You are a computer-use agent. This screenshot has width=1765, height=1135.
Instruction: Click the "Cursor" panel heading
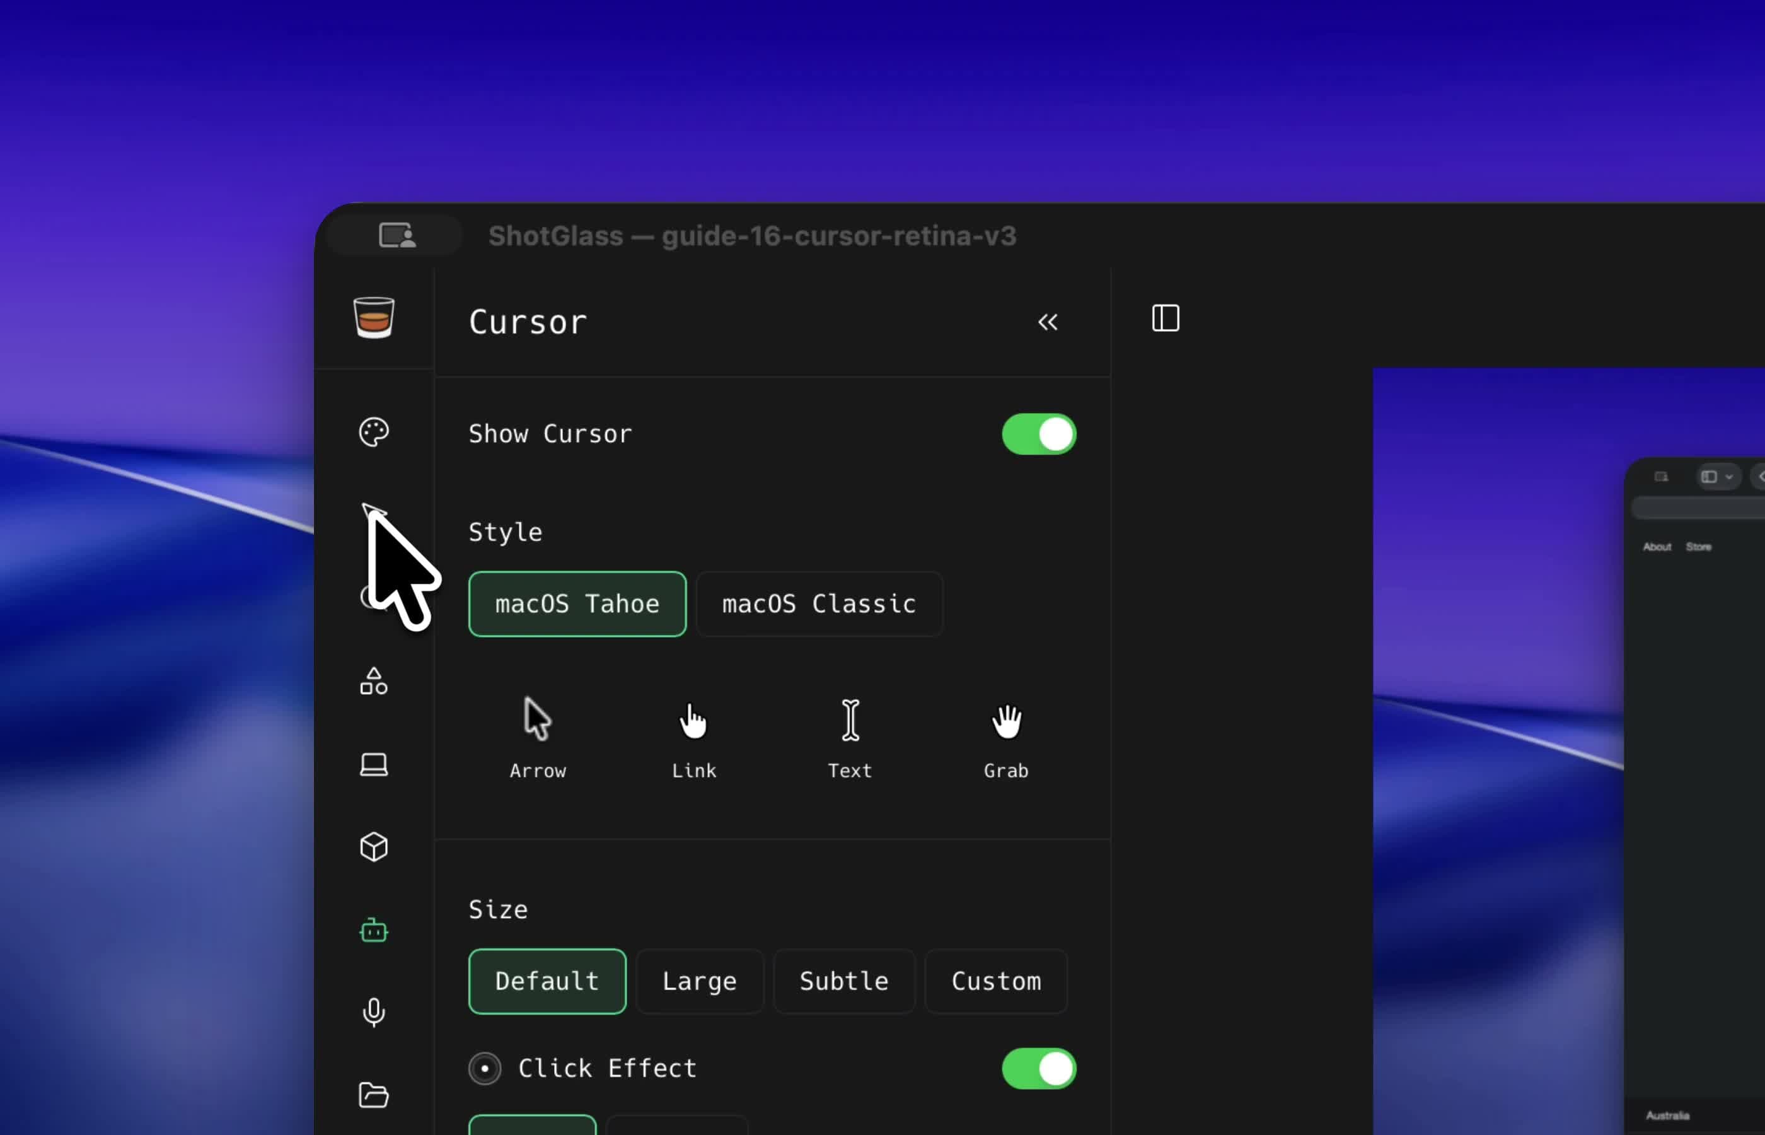click(x=528, y=323)
